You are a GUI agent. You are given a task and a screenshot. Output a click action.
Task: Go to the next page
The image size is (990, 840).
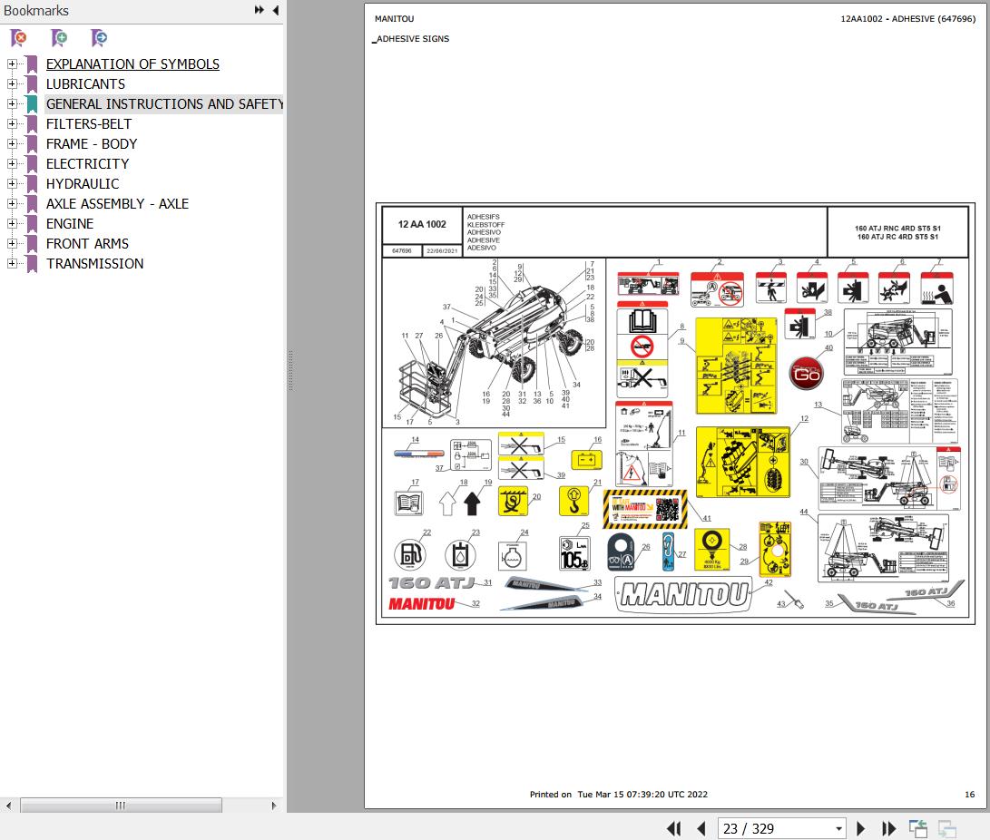click(x=860, y=828)
